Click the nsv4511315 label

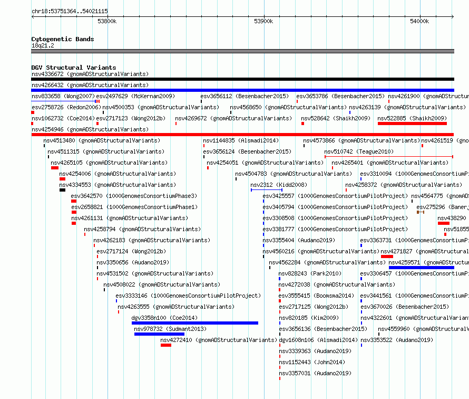[x=106, y=151]
